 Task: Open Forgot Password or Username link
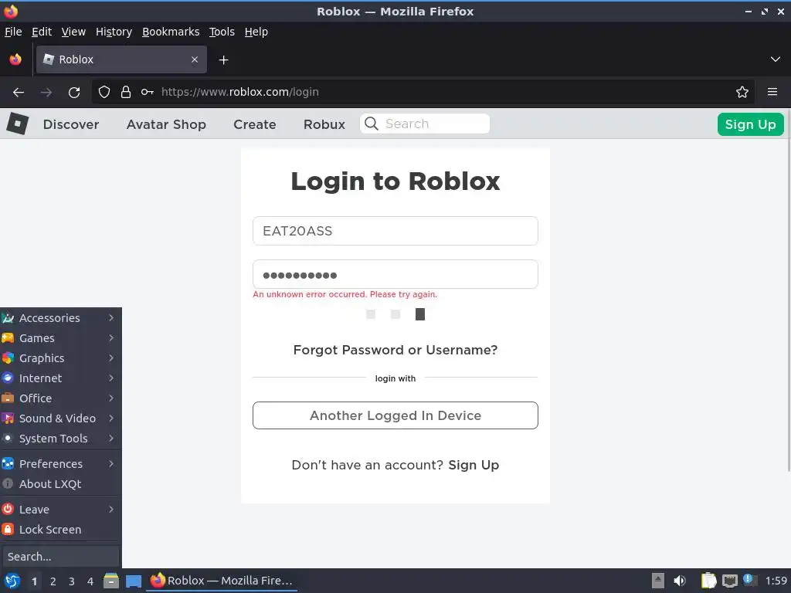point(395,350)
